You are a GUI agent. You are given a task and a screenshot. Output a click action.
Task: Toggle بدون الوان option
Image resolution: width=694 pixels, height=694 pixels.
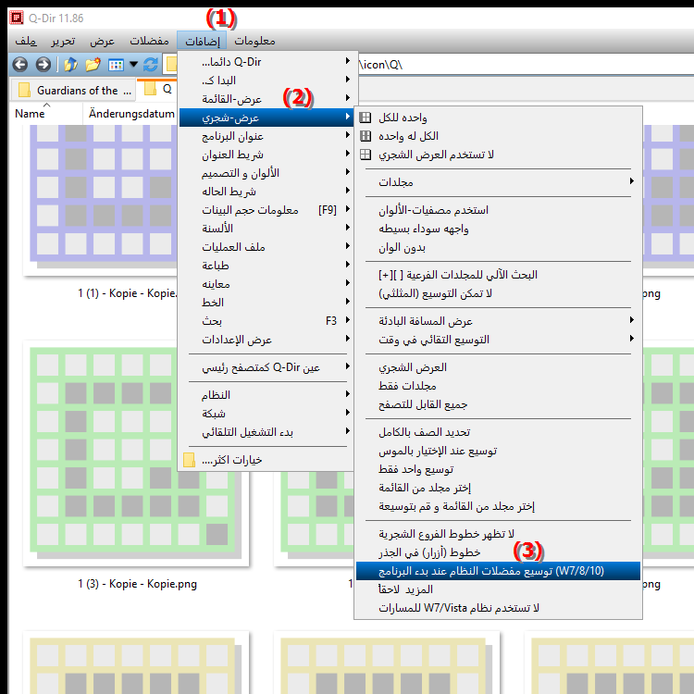pyautogui.click(x=498, y=247)
